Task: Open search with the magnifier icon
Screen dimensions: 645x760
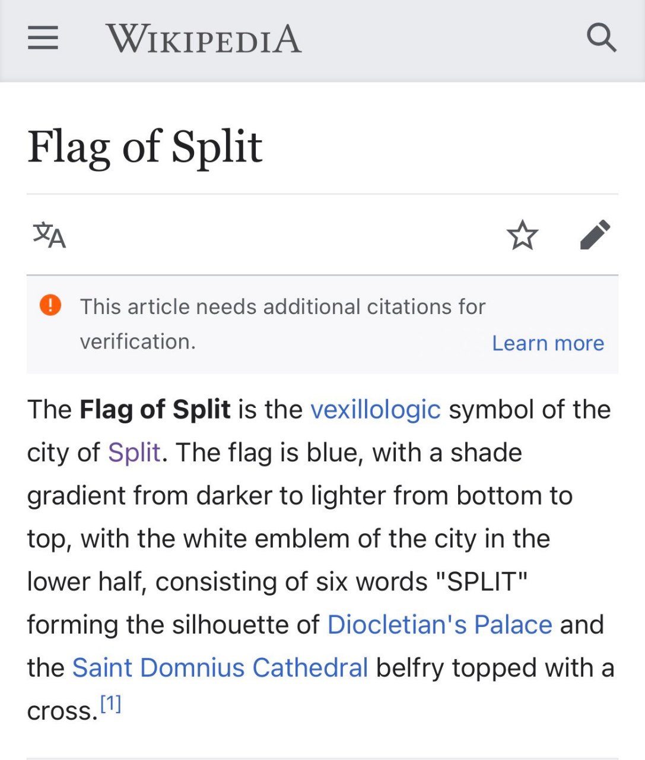Action: (601, 38)
